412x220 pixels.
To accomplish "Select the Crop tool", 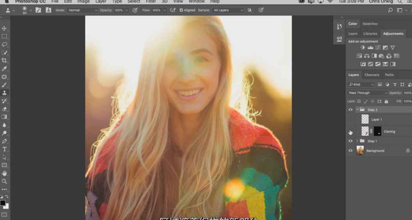I will coord(4,60).
